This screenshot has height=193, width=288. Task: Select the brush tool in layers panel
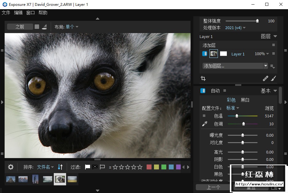click(x=273, y=78)
